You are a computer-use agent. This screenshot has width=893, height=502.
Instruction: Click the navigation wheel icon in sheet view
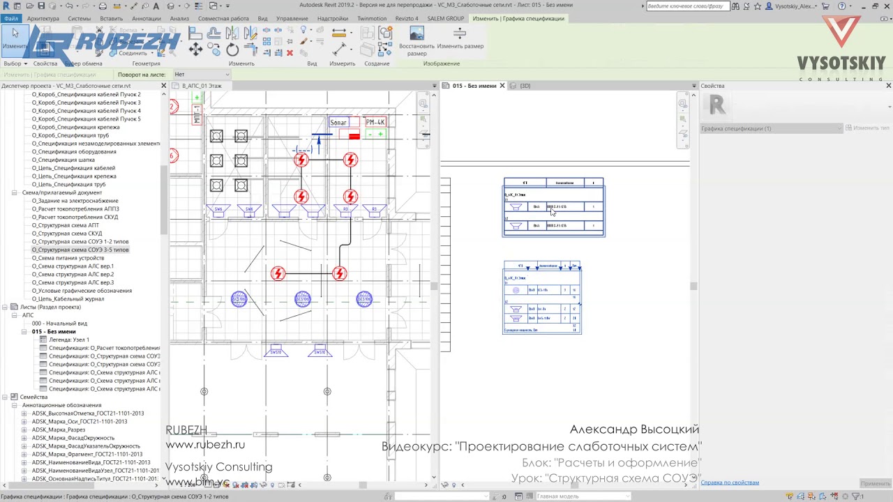point(683,104)
